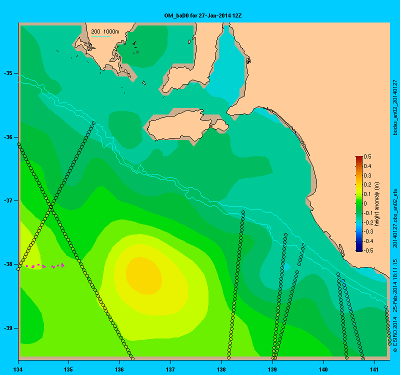Viewport: 400px width, 375px height.
Task: Click the latitude label '-36'
Action: click(8, 137)
